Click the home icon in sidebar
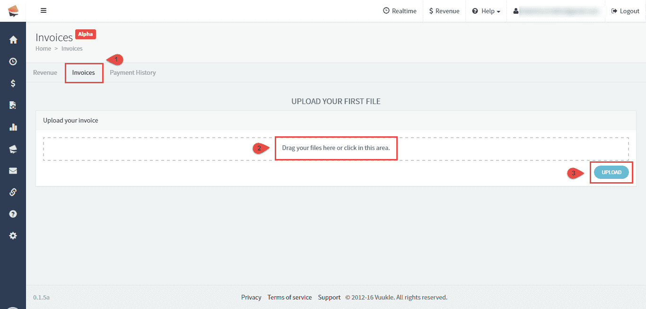 pyautogui.click(x=13, y=40)
